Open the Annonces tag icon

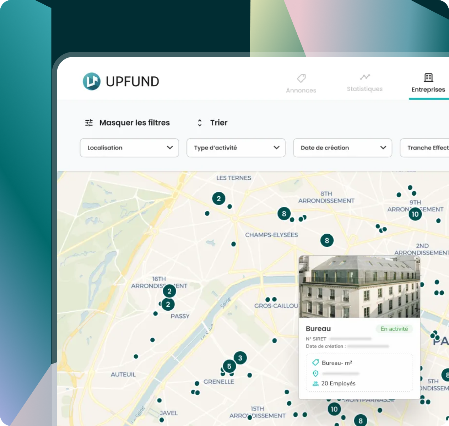click(x=301, y=78)
